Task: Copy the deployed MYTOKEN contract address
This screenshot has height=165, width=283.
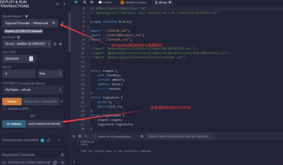Action: click(55, 163)
